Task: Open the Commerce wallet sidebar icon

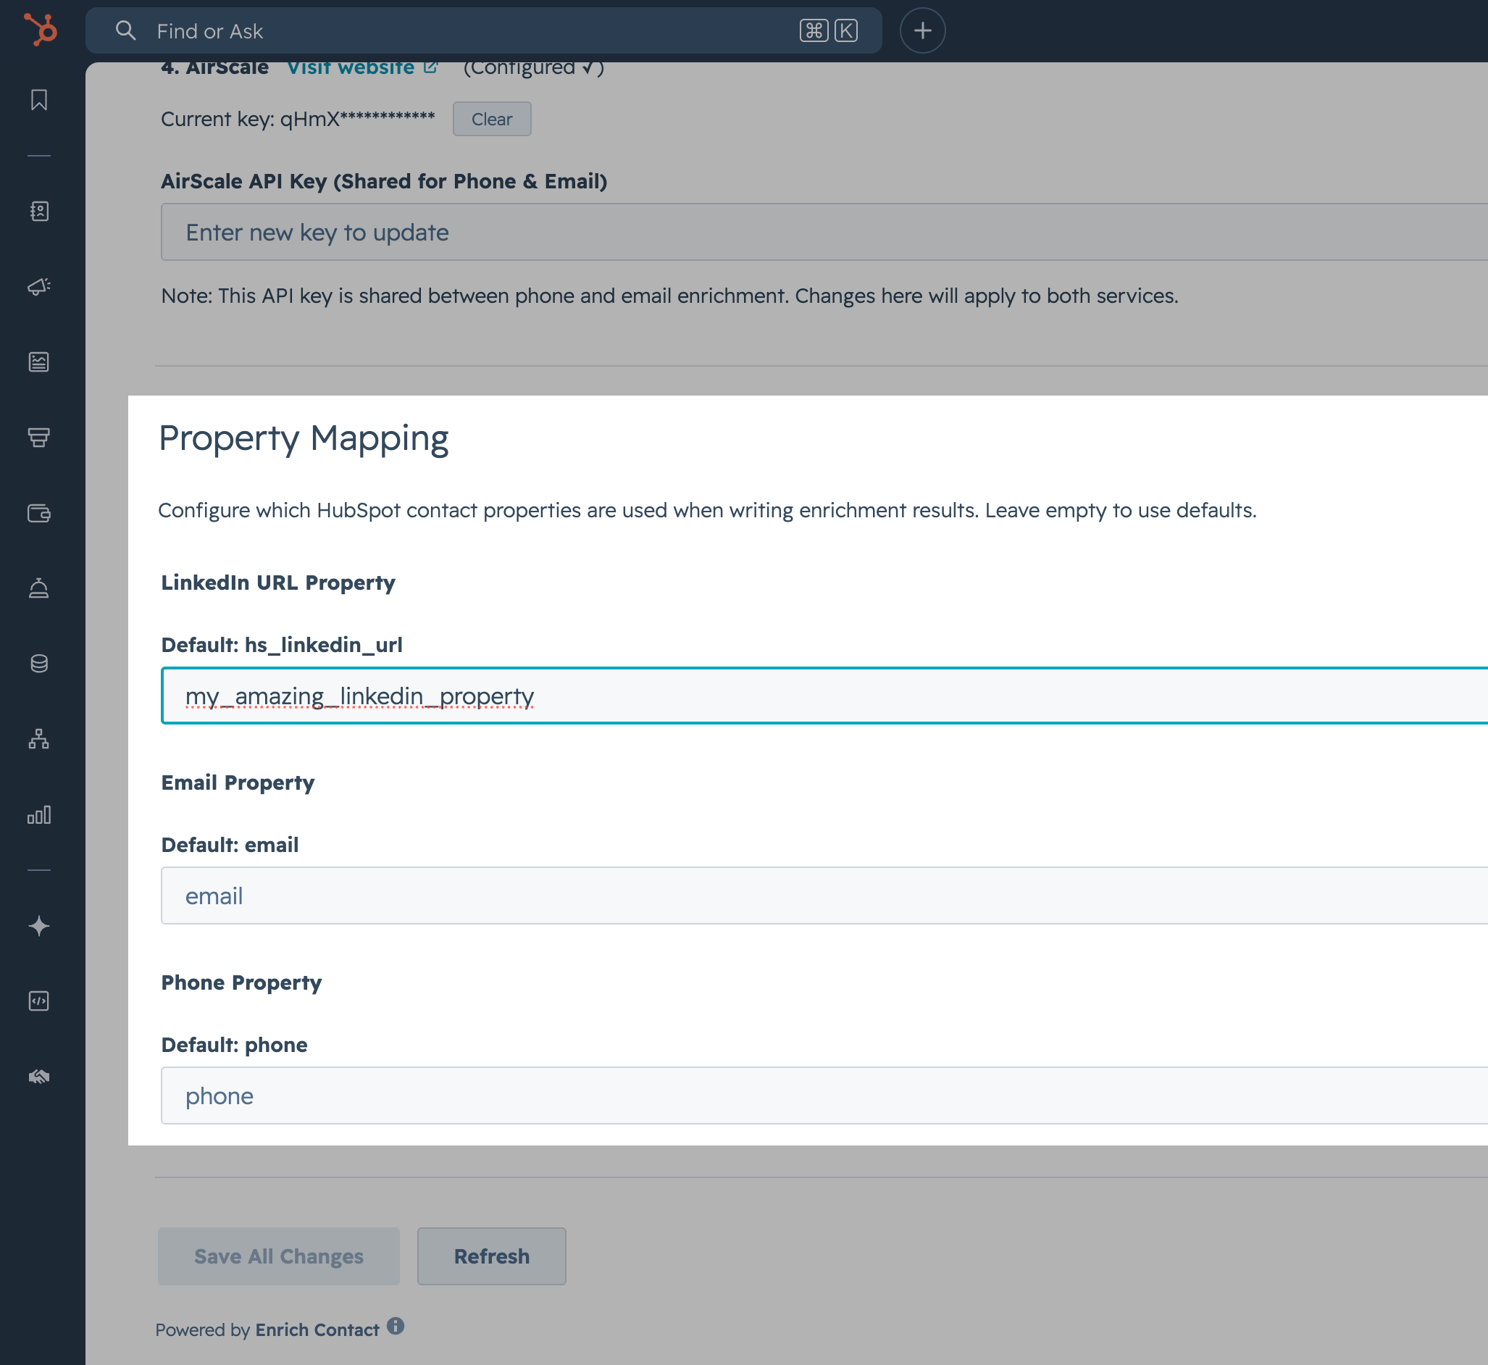Action: click(x=39, y=513)
